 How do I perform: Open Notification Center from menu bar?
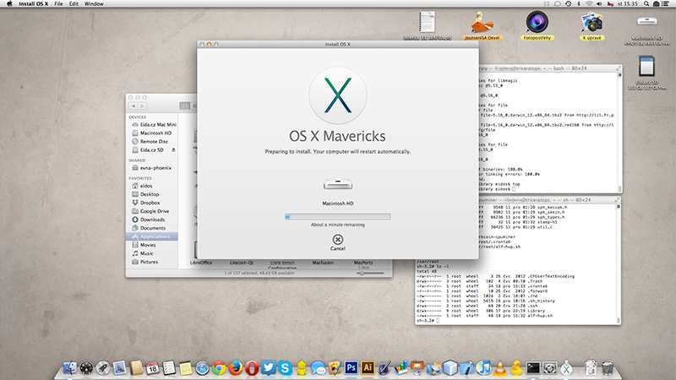pyautogui.click(x=667, y=3)
